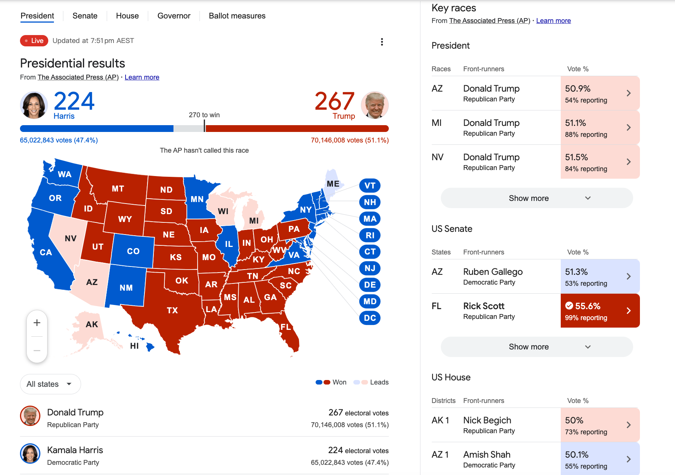This screenshot has width=675, height=475.
Task: Open the three-dot more options menu
Action: [382, 42]
